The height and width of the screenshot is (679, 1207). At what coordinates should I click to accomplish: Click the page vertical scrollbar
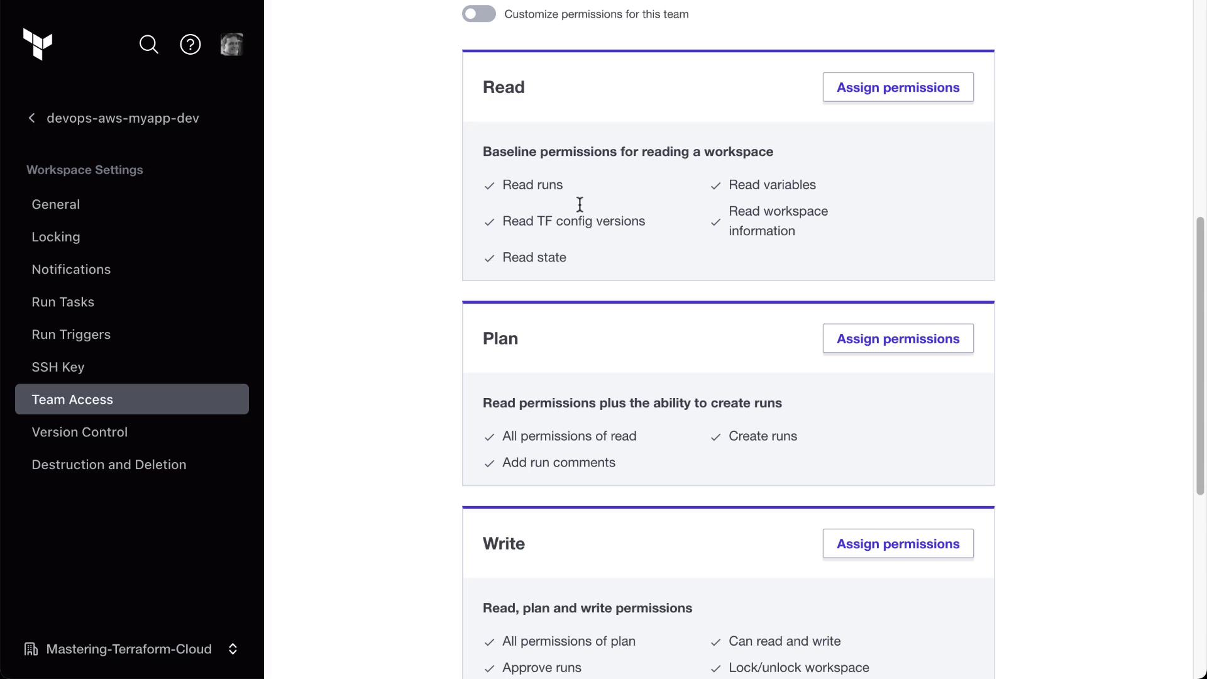1200,355
